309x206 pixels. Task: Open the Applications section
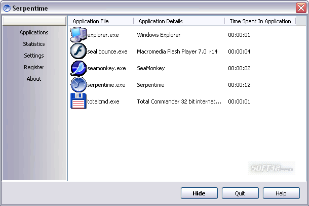click(x=34, y=32)
